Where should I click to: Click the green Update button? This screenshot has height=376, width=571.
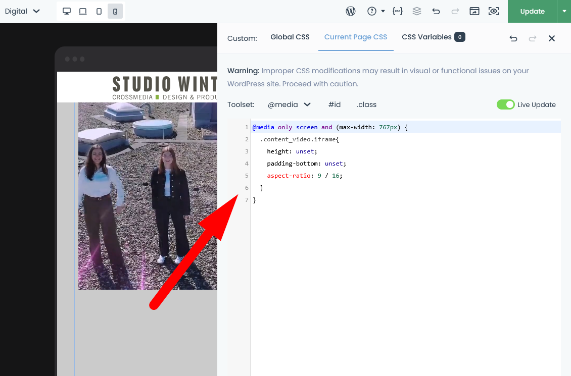coord(532,11)
